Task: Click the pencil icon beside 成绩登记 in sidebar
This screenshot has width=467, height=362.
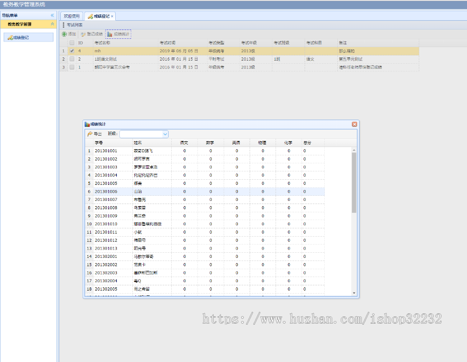Action: (10, 38)
